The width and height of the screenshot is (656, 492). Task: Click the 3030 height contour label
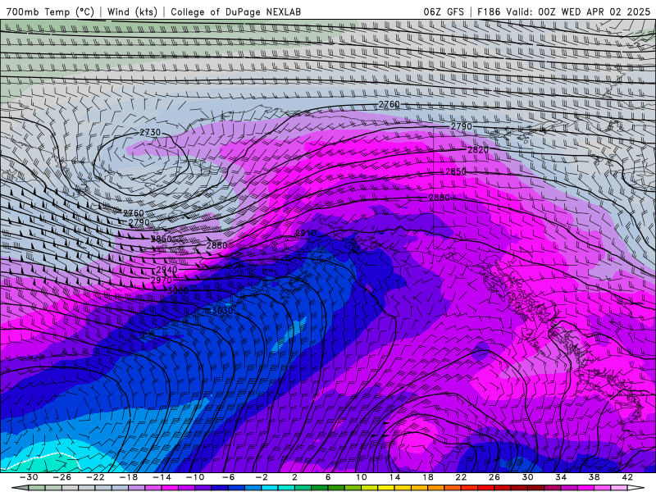pyautogui.click(x=221, y=311)
